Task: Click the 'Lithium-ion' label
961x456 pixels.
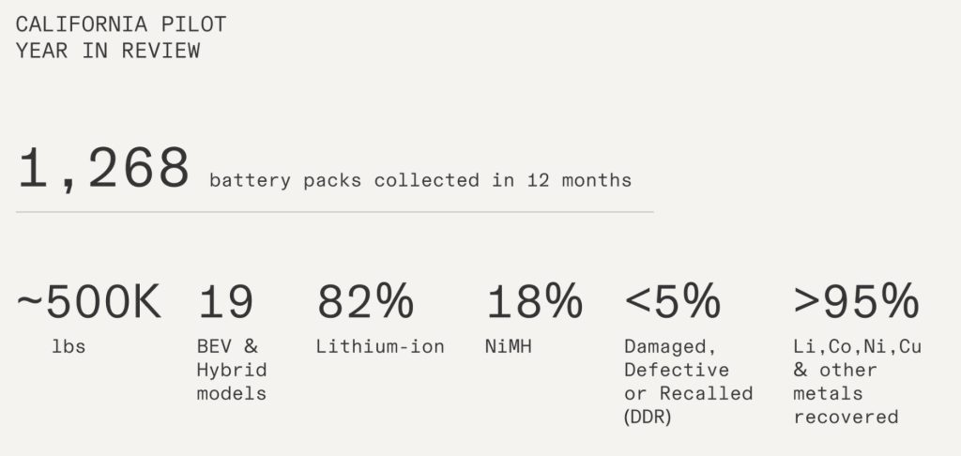Action: point(380,347)
